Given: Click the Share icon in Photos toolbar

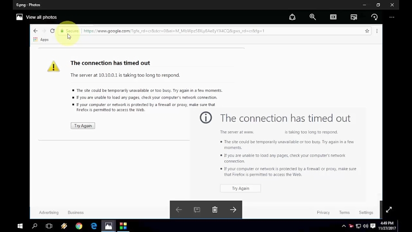Looking at the screenshot, I should 292,17.
